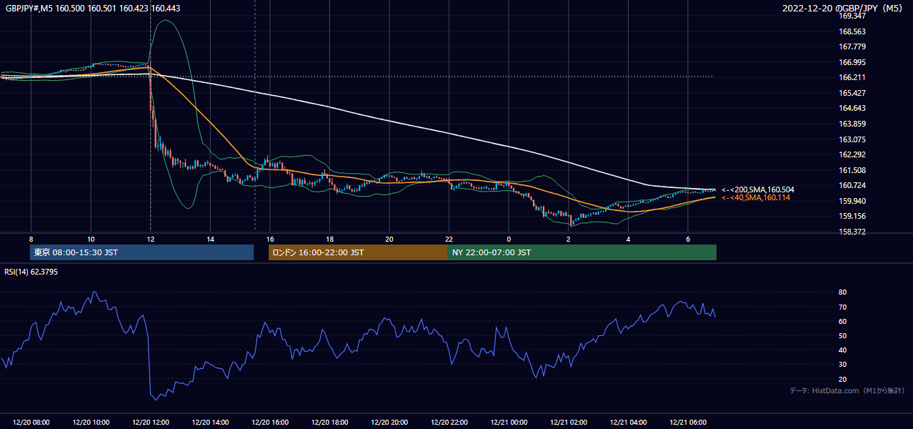913x429 pixels.
Task: Click the date label 12/20 22:00
Action: (x=449, y=423)
